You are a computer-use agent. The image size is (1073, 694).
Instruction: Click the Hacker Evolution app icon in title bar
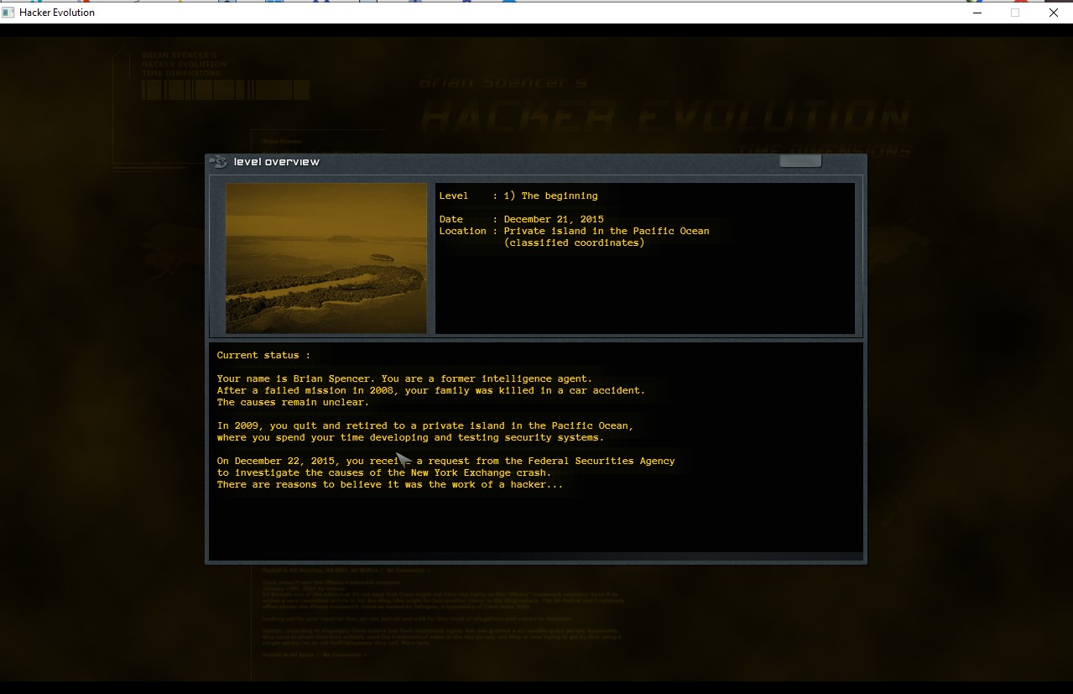coord(8,13)
